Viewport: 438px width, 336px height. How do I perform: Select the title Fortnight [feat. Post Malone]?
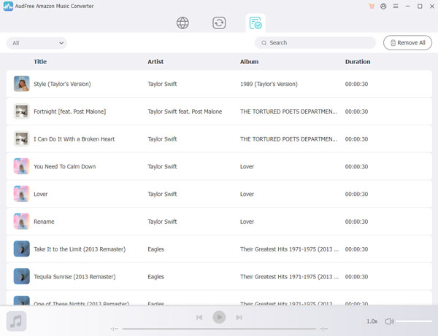coord(70,112)
